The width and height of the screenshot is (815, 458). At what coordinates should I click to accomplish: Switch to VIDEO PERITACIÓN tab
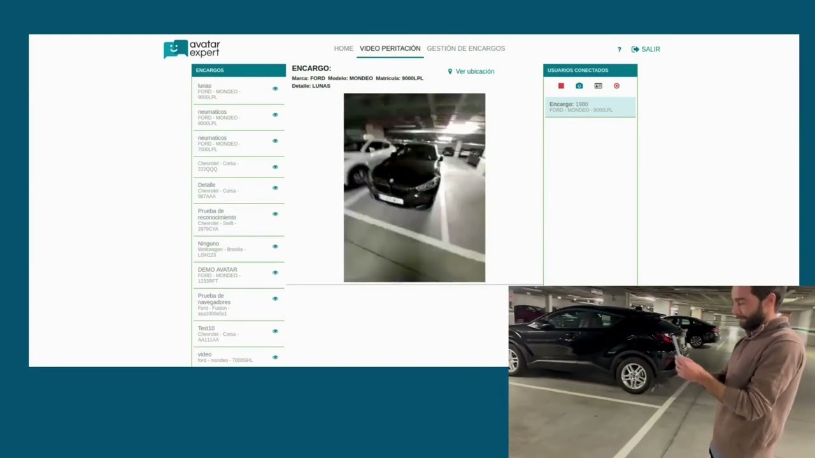coord(390,48)
